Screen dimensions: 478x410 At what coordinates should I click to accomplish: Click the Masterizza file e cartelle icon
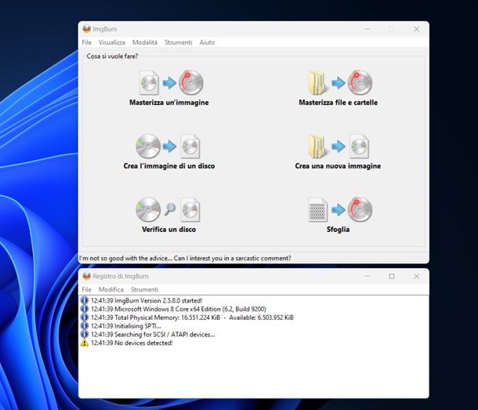point(339,82)
